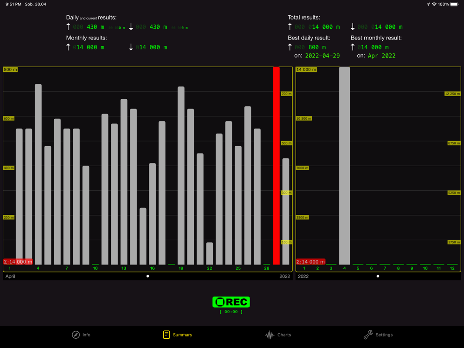This screenshot has width=464, height=348.
Task: Tap the total ascent up-arrow icon
Action: pyautogui.click(x=290, y=26)
